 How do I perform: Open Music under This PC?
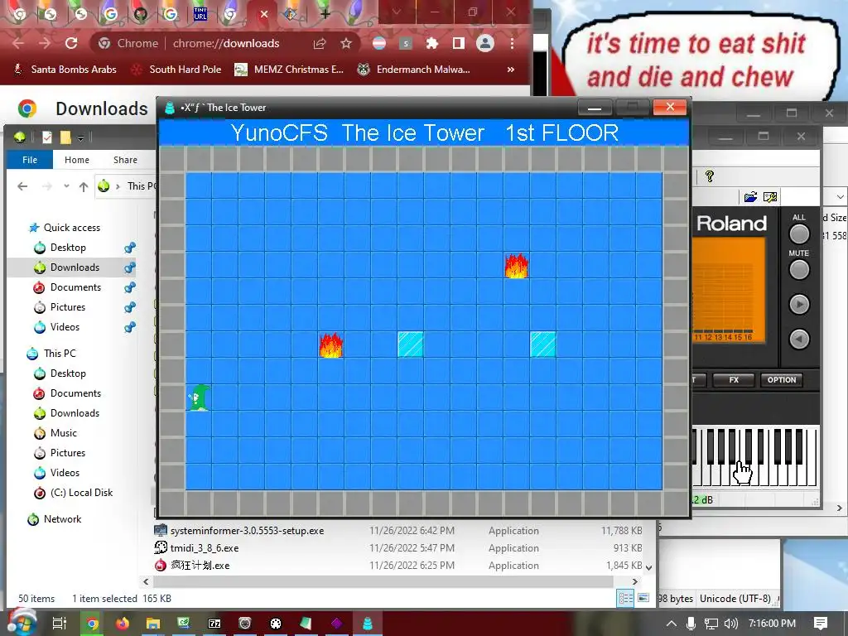coord(63,433)
